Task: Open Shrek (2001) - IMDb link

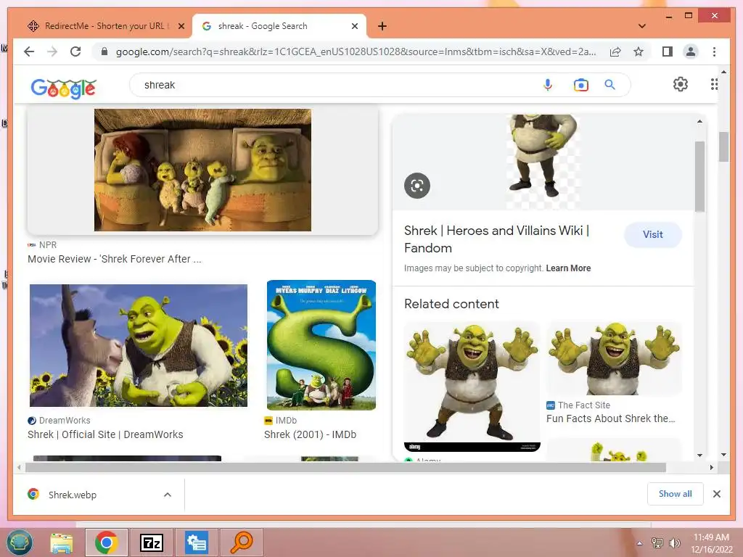Action: click(310, 434)
